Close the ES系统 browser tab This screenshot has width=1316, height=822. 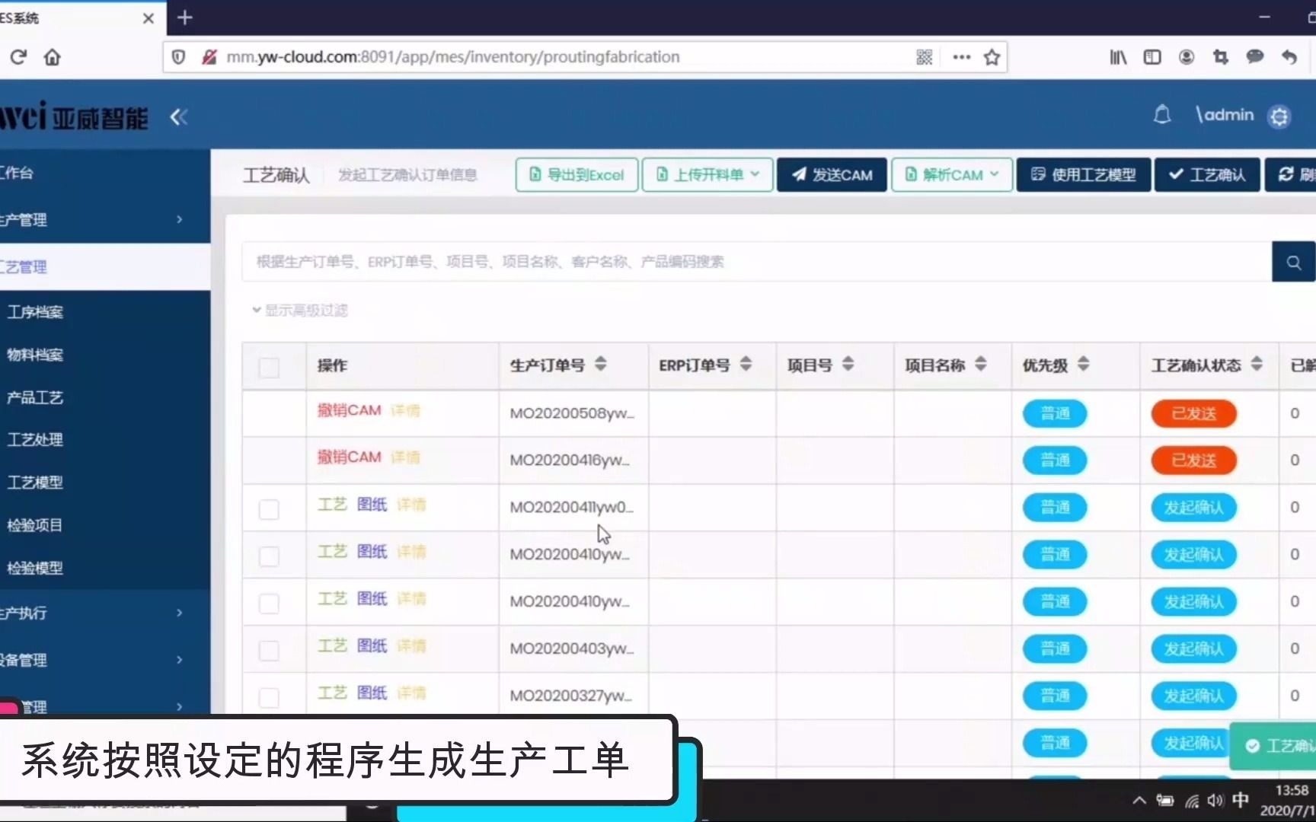tap(149, 18)
